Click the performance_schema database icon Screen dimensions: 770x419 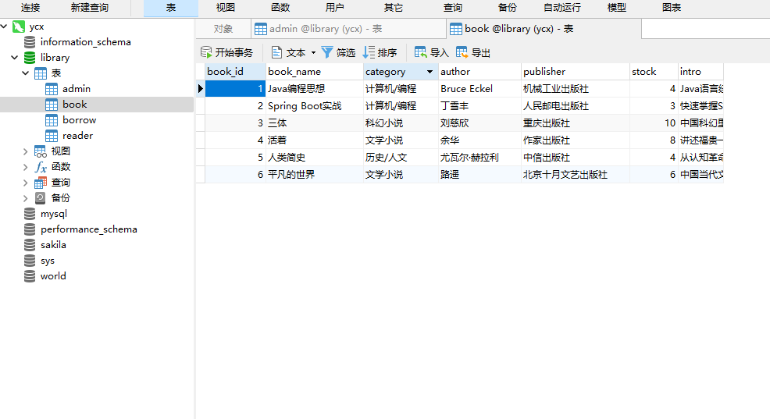point(30,229)
